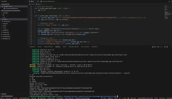Click the Ln 1, Col 1 cursor position
172x99 pixels.
(x=103, y=98)
